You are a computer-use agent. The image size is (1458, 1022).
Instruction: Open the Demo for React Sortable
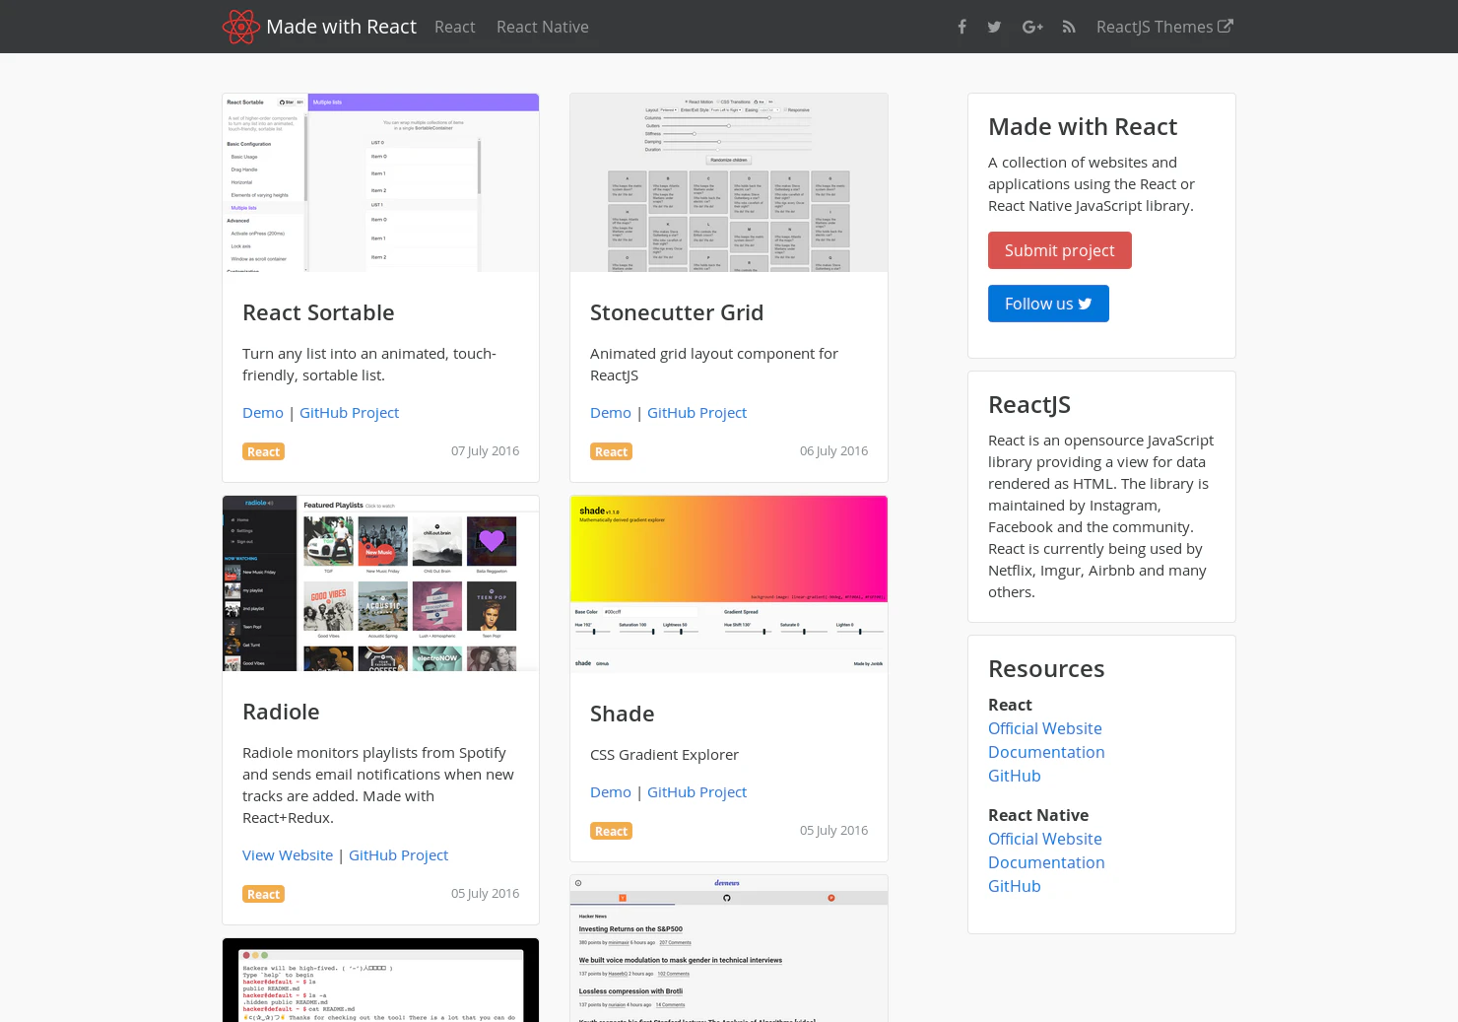click(x=262, y=412)
